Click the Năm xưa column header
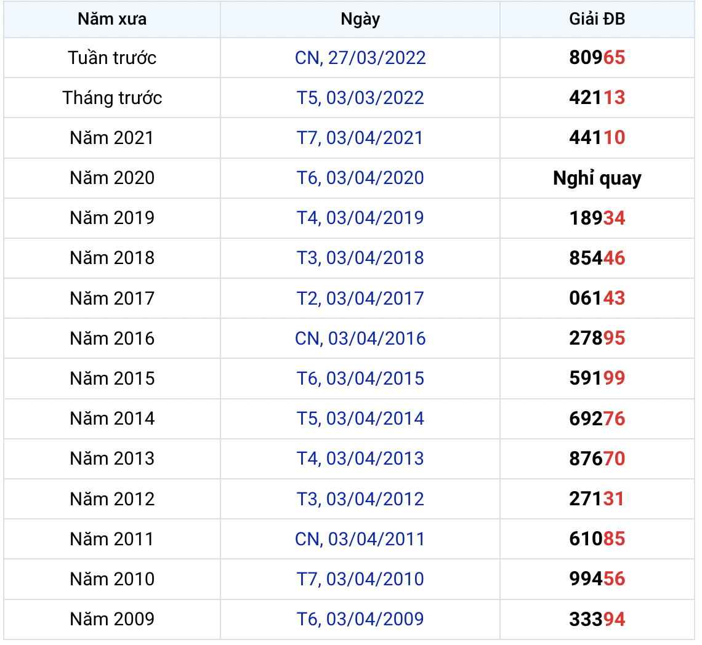Screen dimensions: 702x645 [112, 19]
